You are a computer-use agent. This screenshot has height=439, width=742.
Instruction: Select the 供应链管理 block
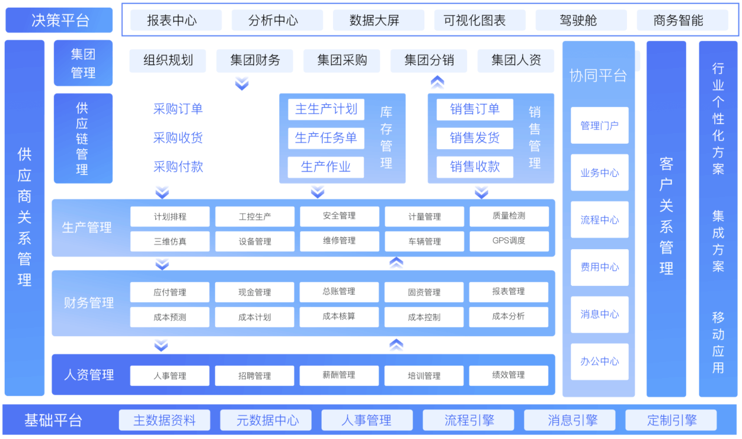[x=83, y=138]
